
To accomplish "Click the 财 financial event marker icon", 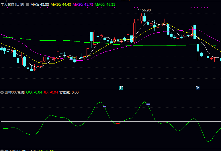I will [x=197, y=88].
